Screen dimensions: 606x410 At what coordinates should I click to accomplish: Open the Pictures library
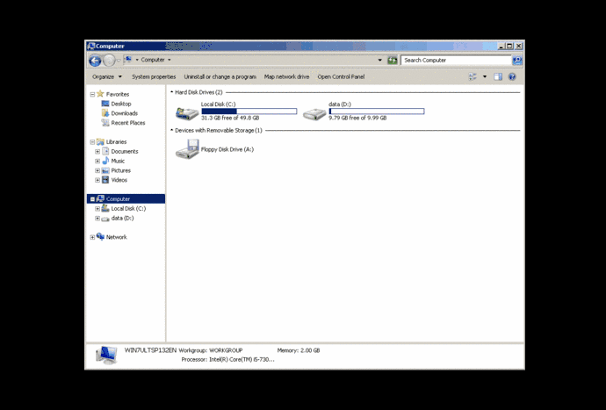pyautogui.click(x=121, y=170)
